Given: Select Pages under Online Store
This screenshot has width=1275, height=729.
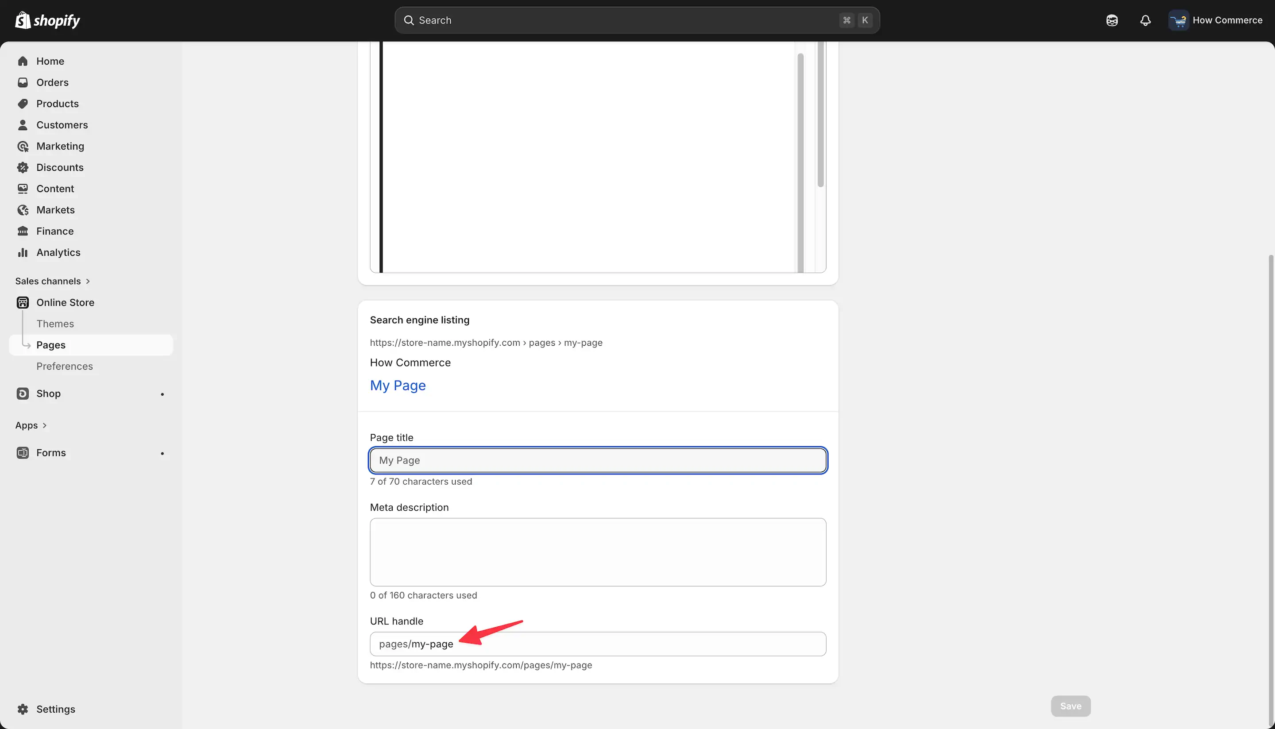Looking at the screenshot, I should [91, 345].
